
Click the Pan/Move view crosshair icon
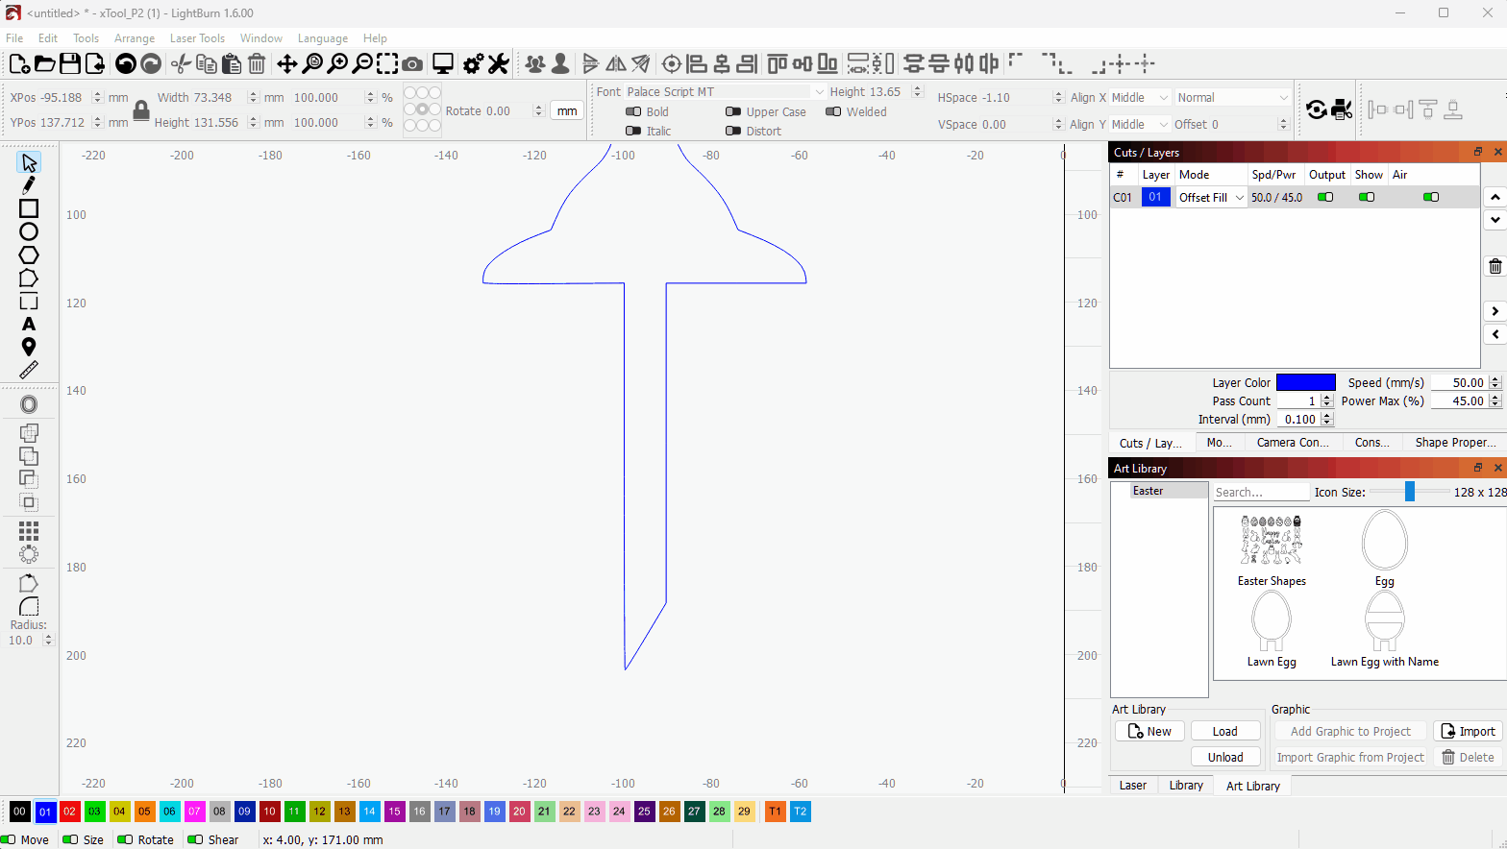[286, 64]
